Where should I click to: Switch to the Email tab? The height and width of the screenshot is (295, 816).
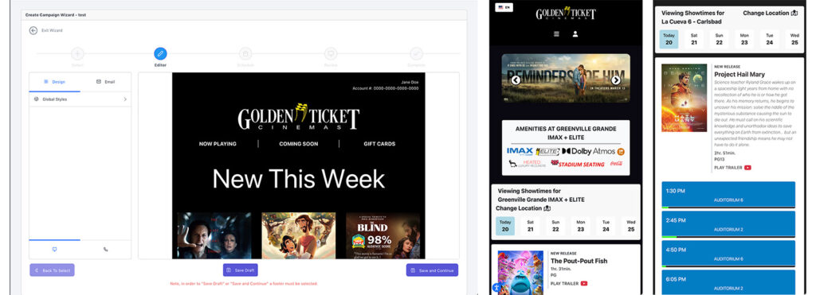pyautogui.click(x=106, y=82)
